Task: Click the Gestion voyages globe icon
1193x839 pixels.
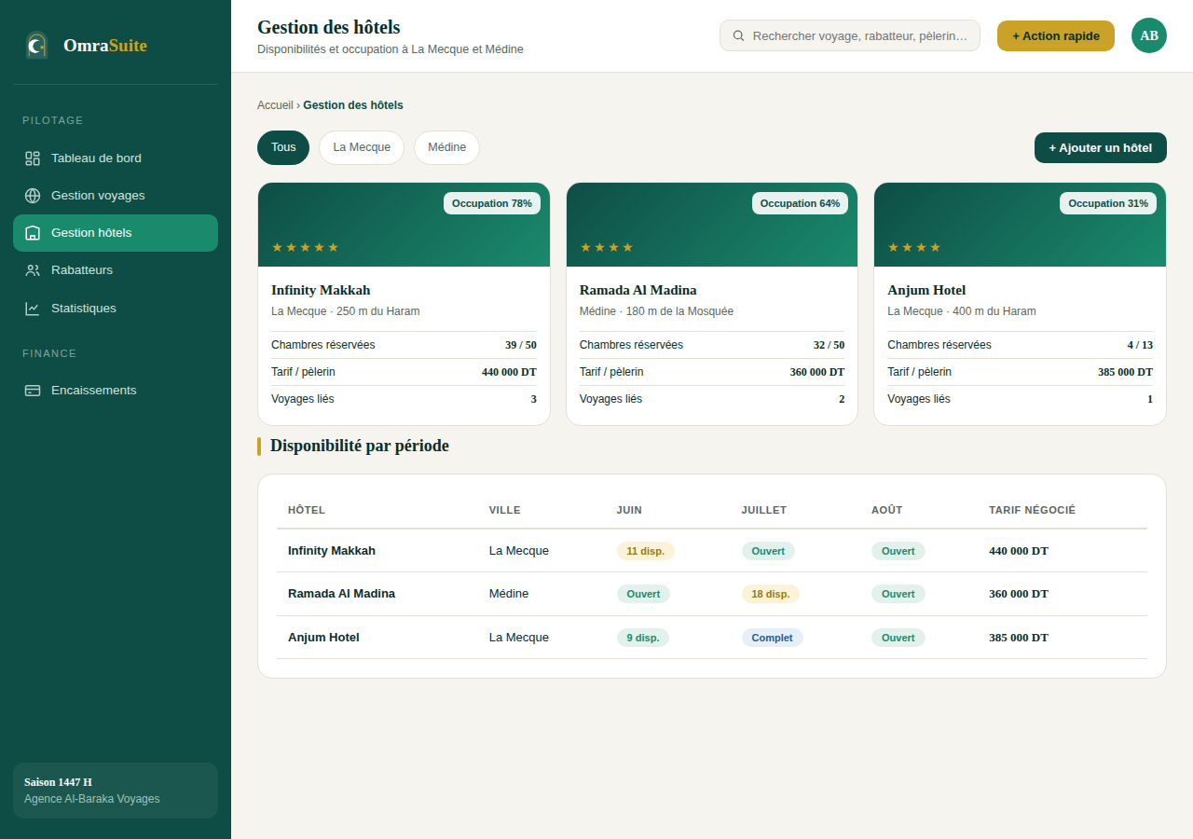Action: [33, 196]
